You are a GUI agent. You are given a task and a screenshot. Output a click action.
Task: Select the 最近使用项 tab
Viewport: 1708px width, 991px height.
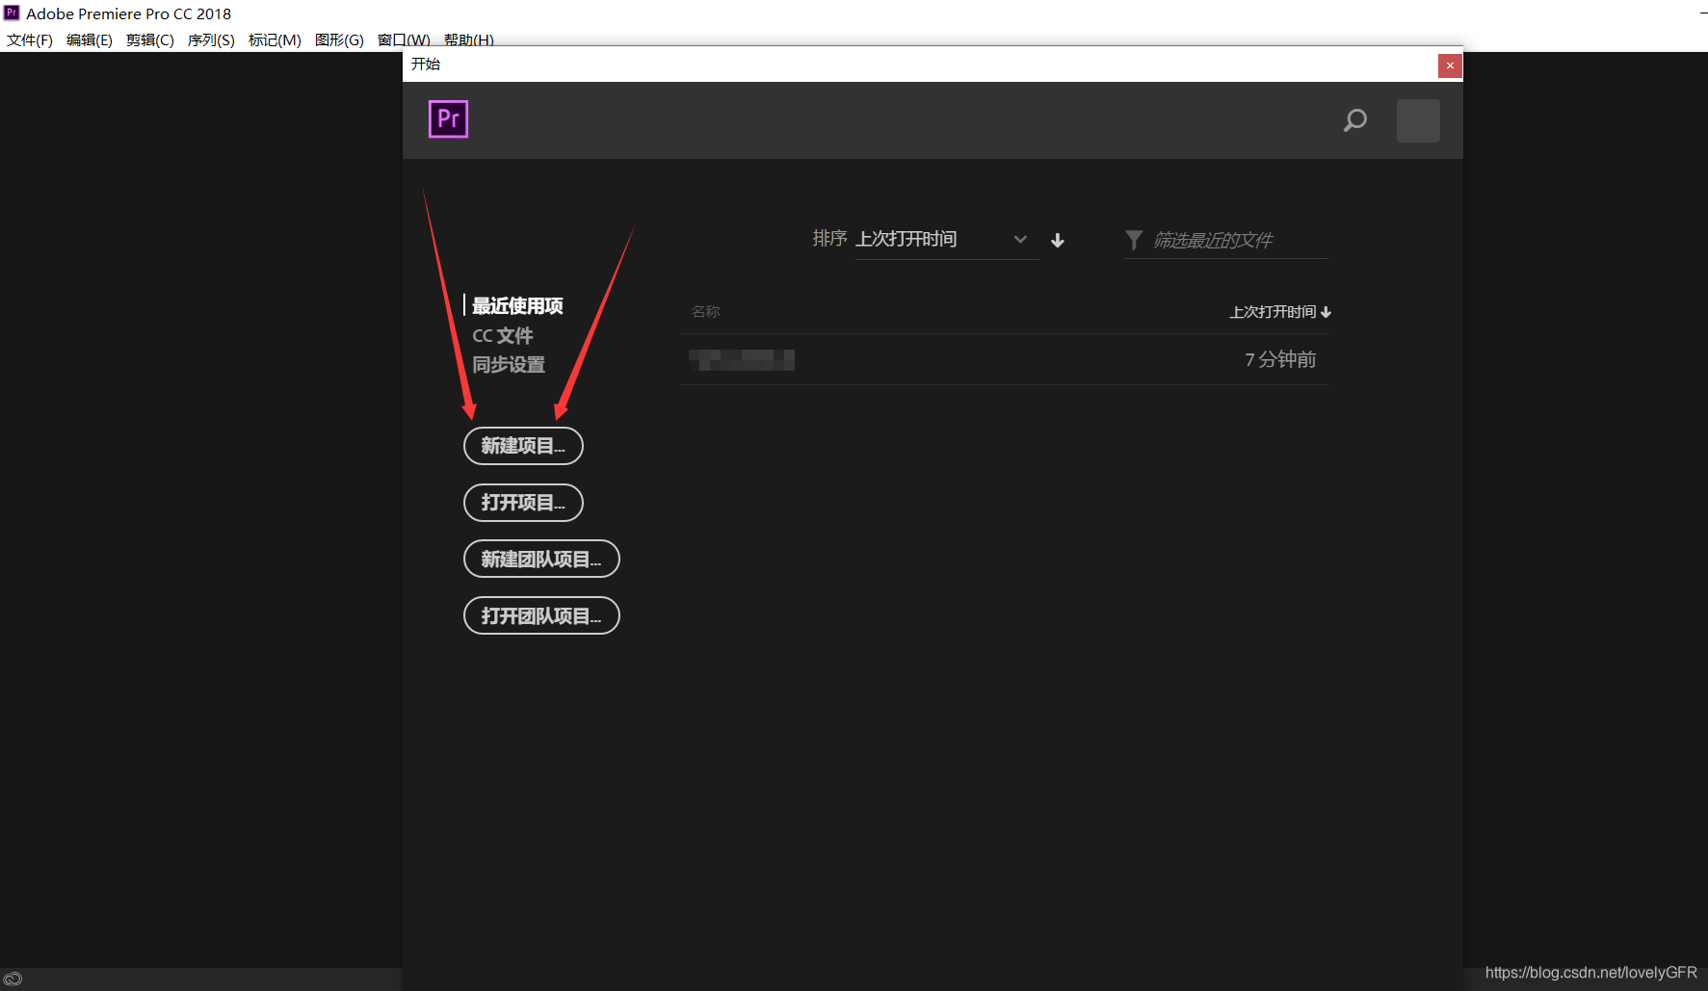[517, 306]
